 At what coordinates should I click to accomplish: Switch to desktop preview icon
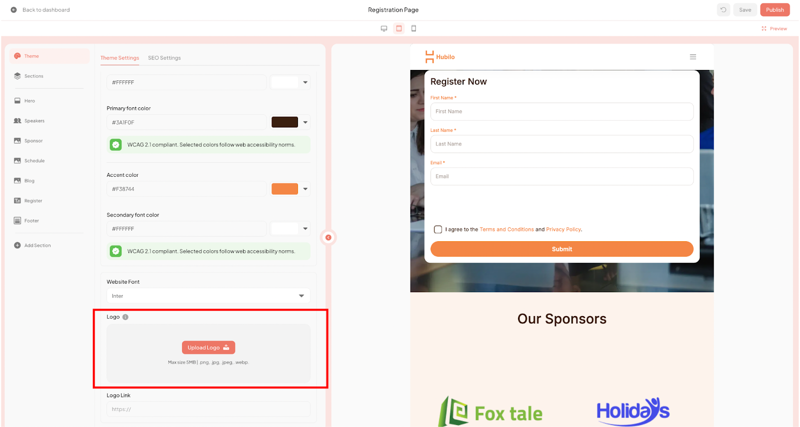(x=384, y=28)
